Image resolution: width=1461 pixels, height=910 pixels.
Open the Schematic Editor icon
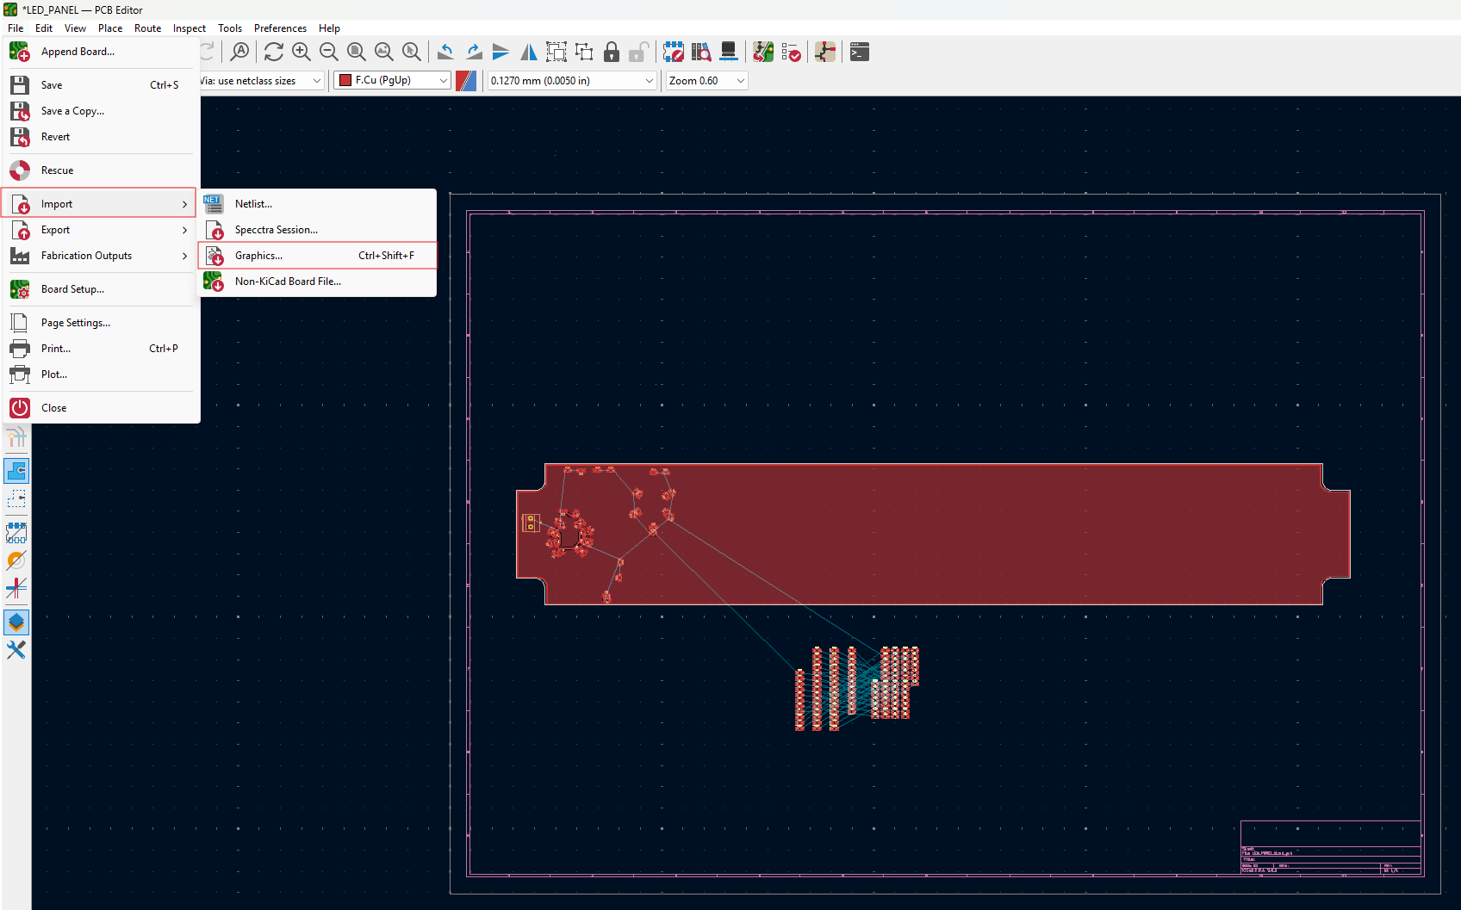click(825, 52)
